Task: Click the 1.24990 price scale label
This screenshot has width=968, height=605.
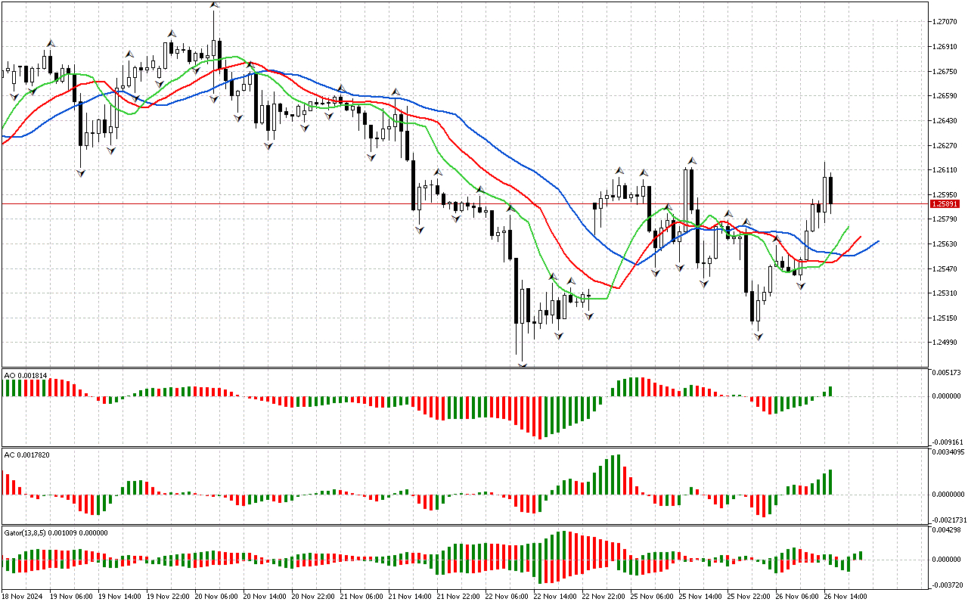Action: click(x=945, y=343)
